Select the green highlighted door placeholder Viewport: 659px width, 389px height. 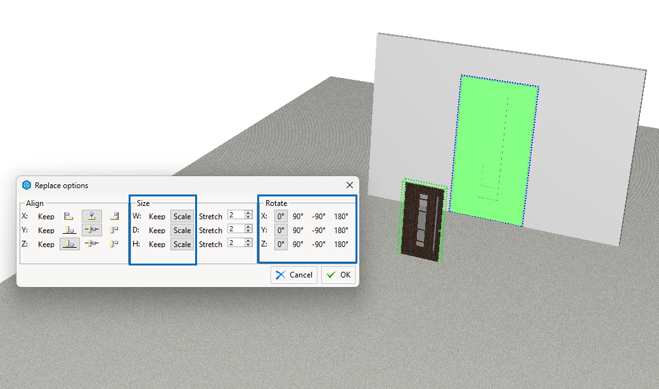click(x=495, y=150)
